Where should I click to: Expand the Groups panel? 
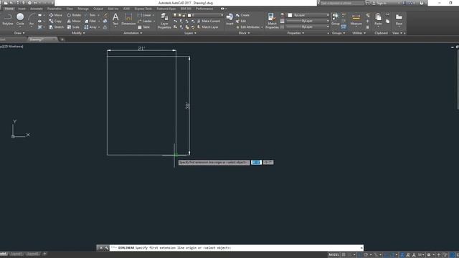tap(339, 33)
